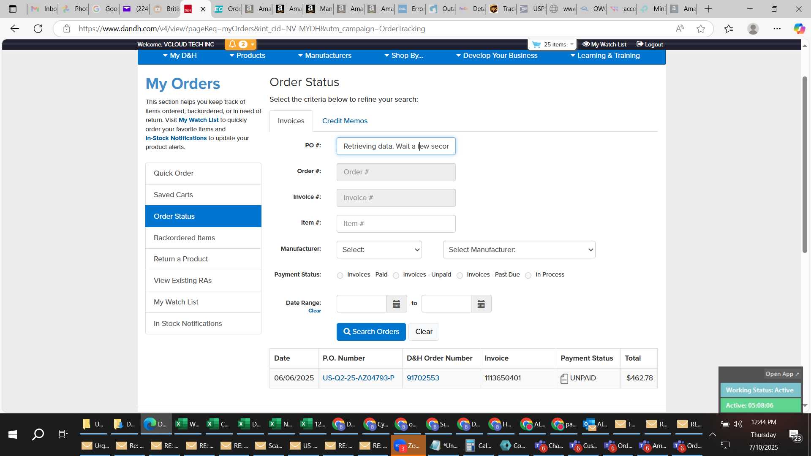The height and width of the screenshot is (456, 811).
Task: Focus the PO # input field
Action: click(396, 146)
